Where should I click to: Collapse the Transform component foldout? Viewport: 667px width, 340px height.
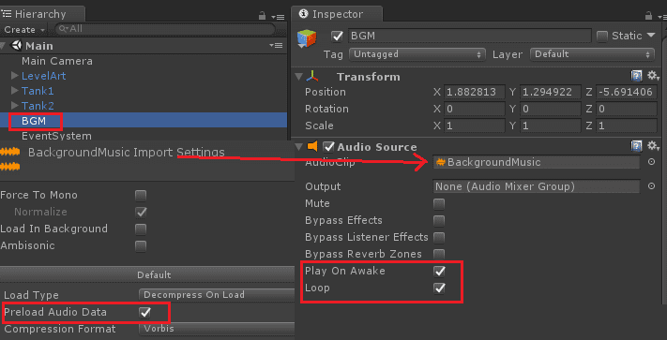[299, 77]
